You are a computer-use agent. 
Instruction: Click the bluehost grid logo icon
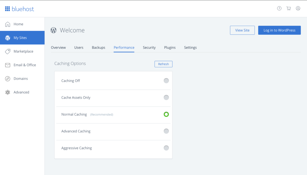point(7,9)
